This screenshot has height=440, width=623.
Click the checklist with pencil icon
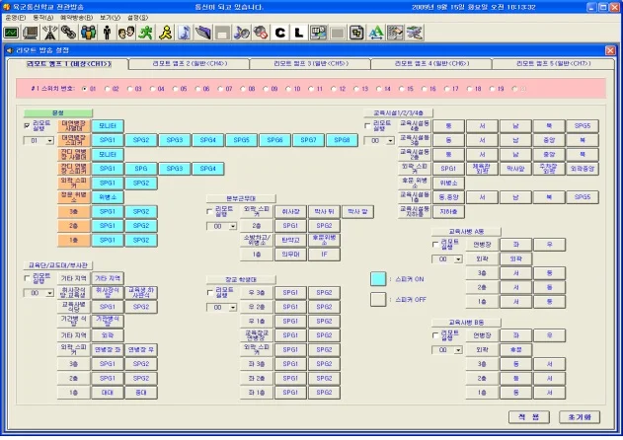[x=395, y=33]
